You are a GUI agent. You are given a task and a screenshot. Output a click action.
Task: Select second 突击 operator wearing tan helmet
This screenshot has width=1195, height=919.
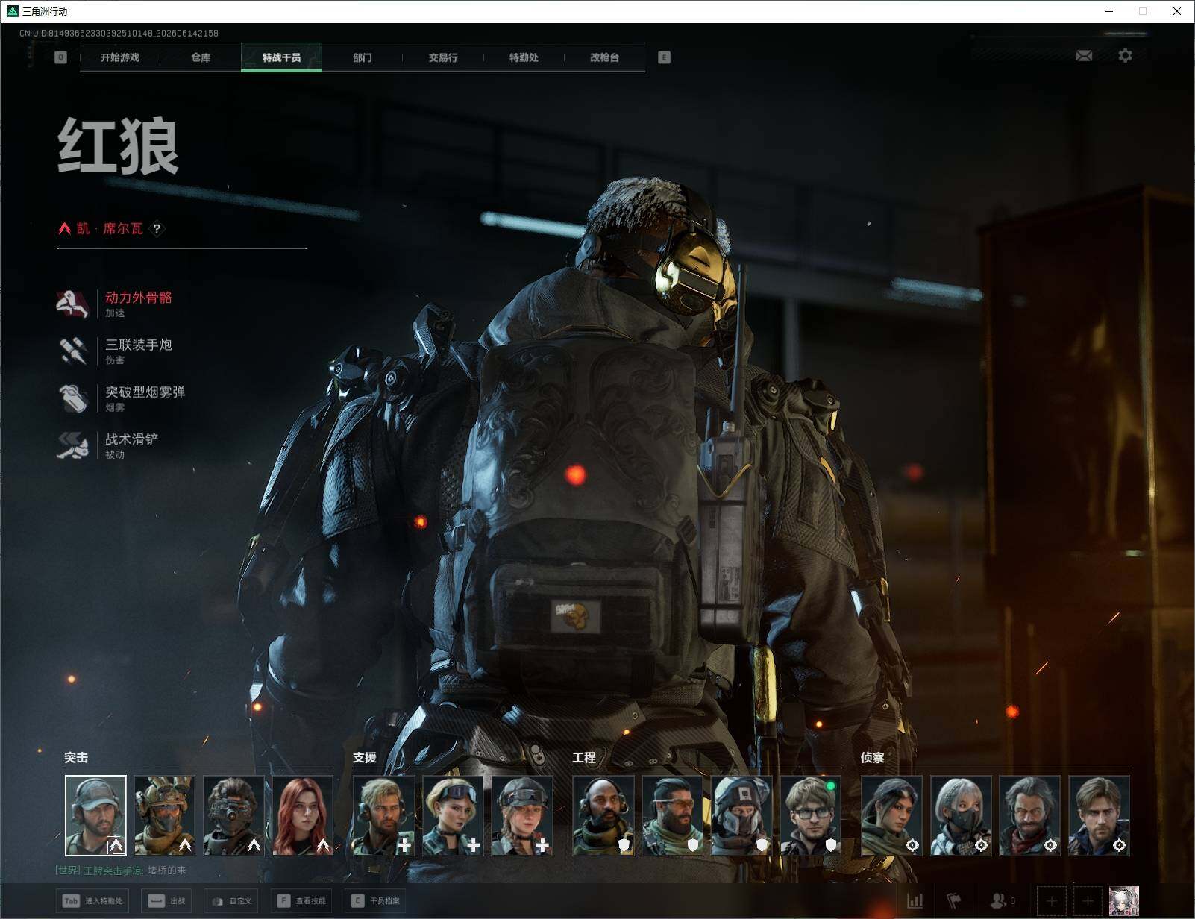(x=165, y=815)
